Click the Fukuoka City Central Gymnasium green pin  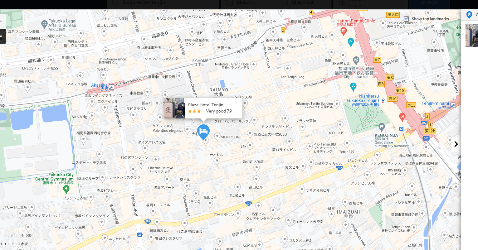(66, 189)
